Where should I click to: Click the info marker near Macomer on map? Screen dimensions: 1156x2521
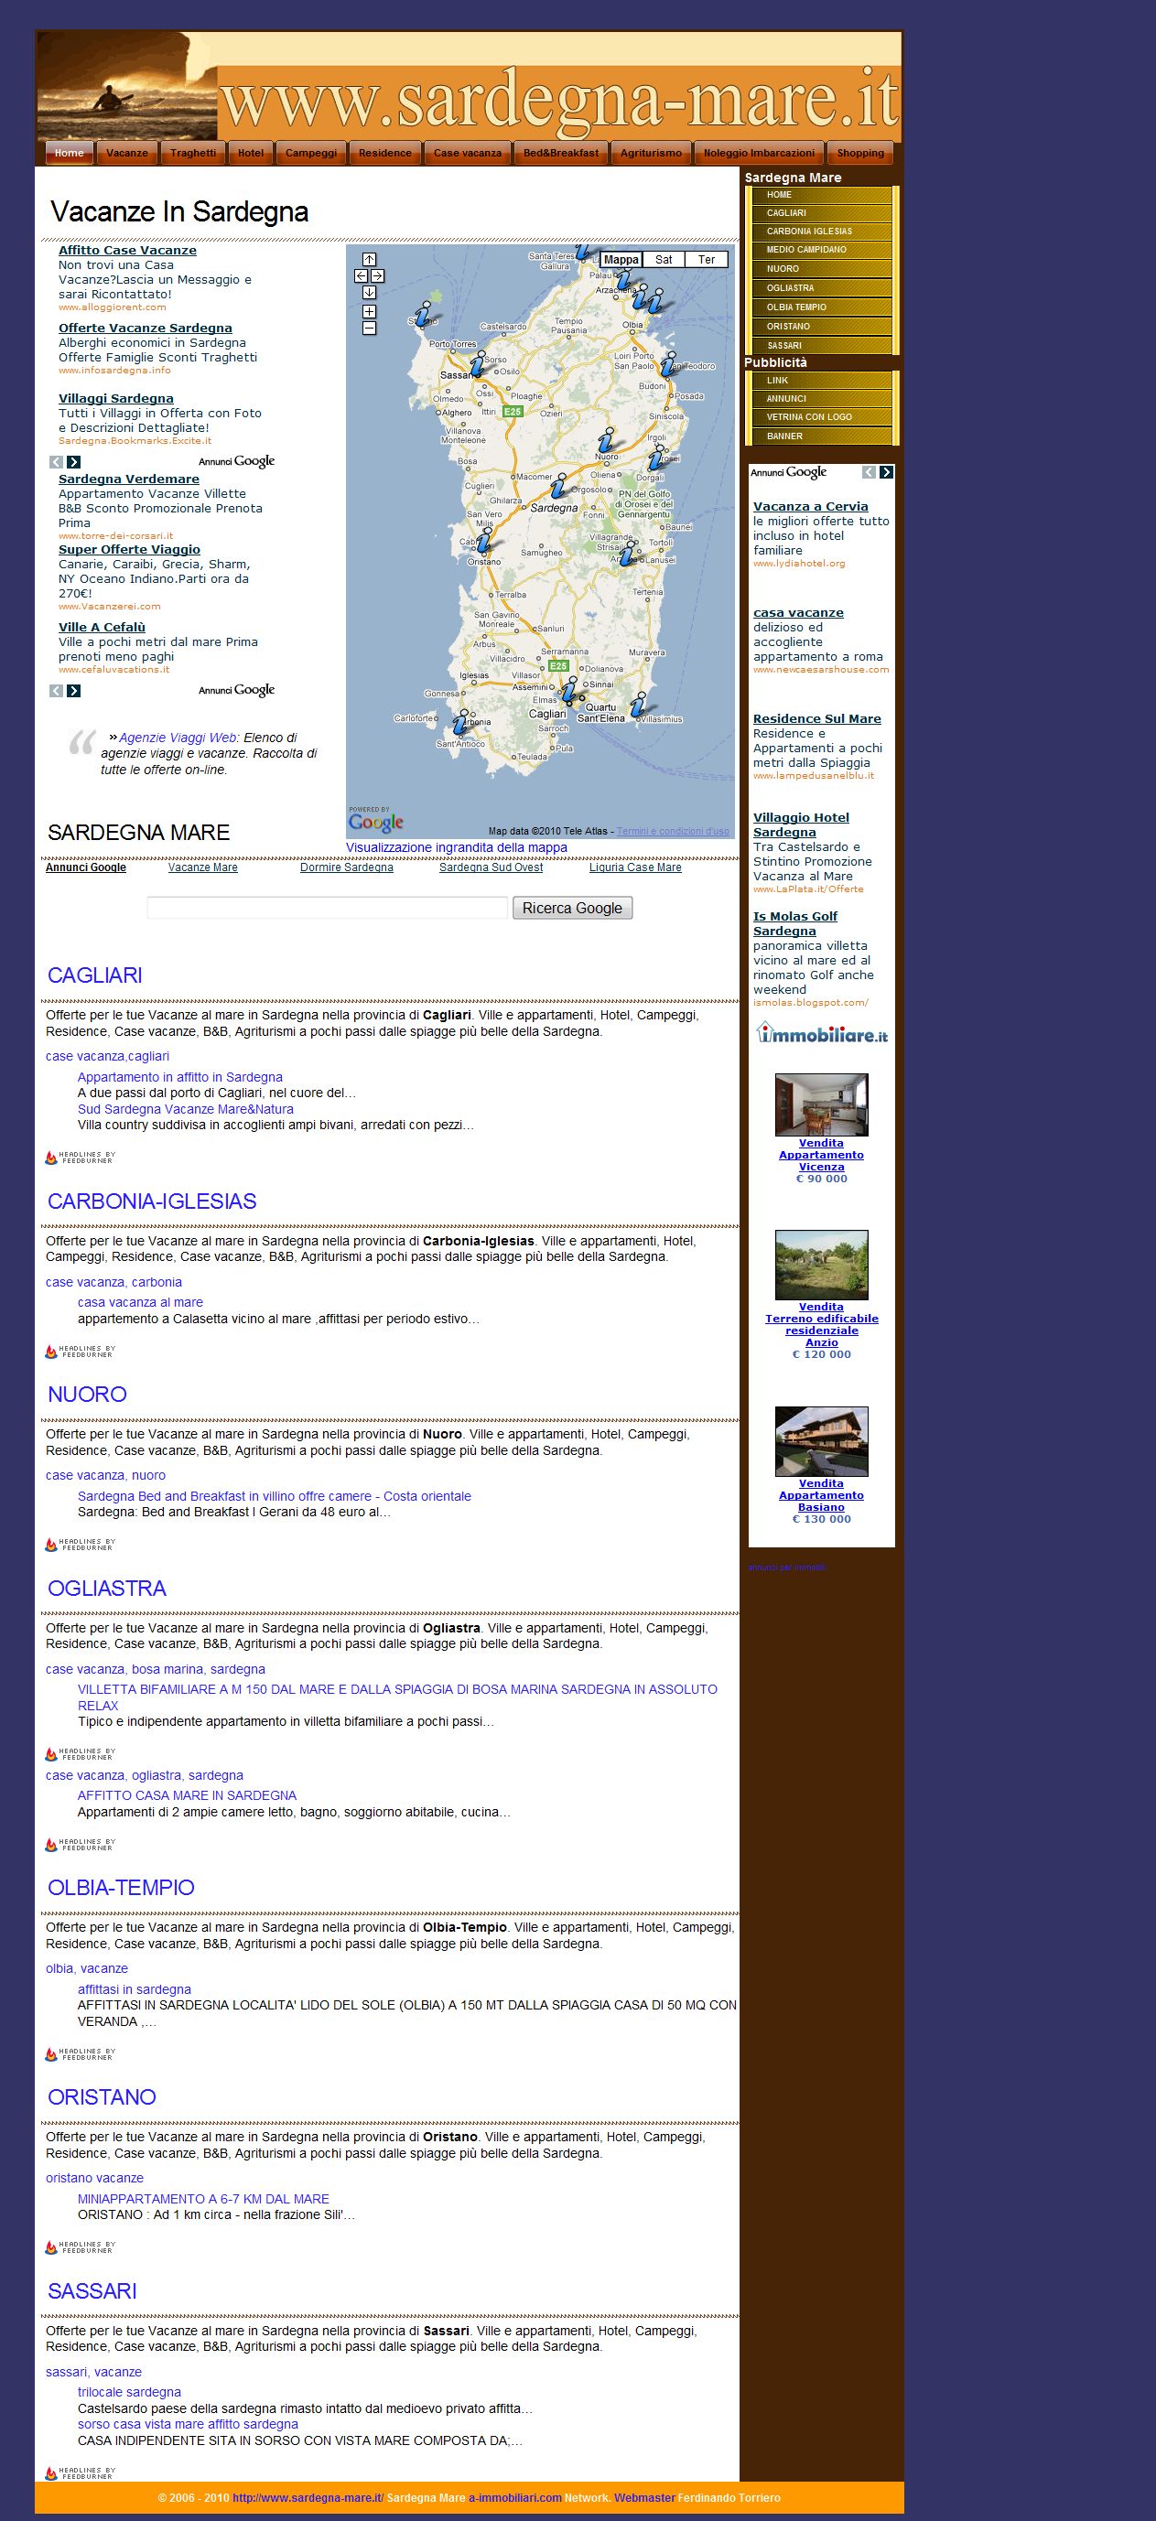point(558,485)
